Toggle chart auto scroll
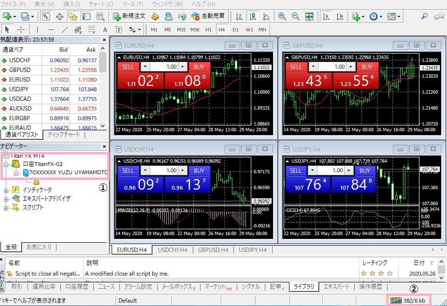Image resolution: width=447 pixels, height=306 pixels. click(326, 16)
